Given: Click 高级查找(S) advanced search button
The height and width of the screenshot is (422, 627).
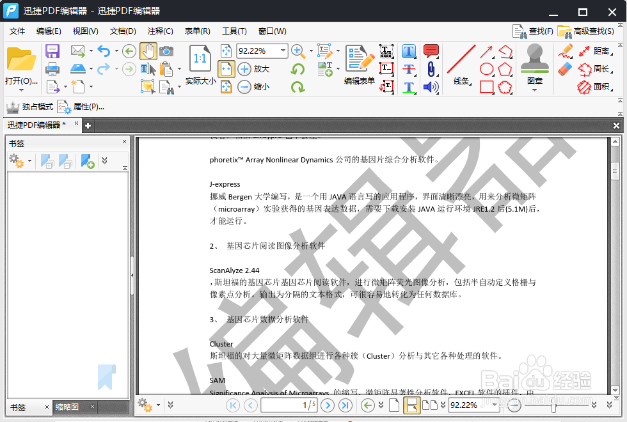Looking at the screenshot, I should [x=586, y=31].
